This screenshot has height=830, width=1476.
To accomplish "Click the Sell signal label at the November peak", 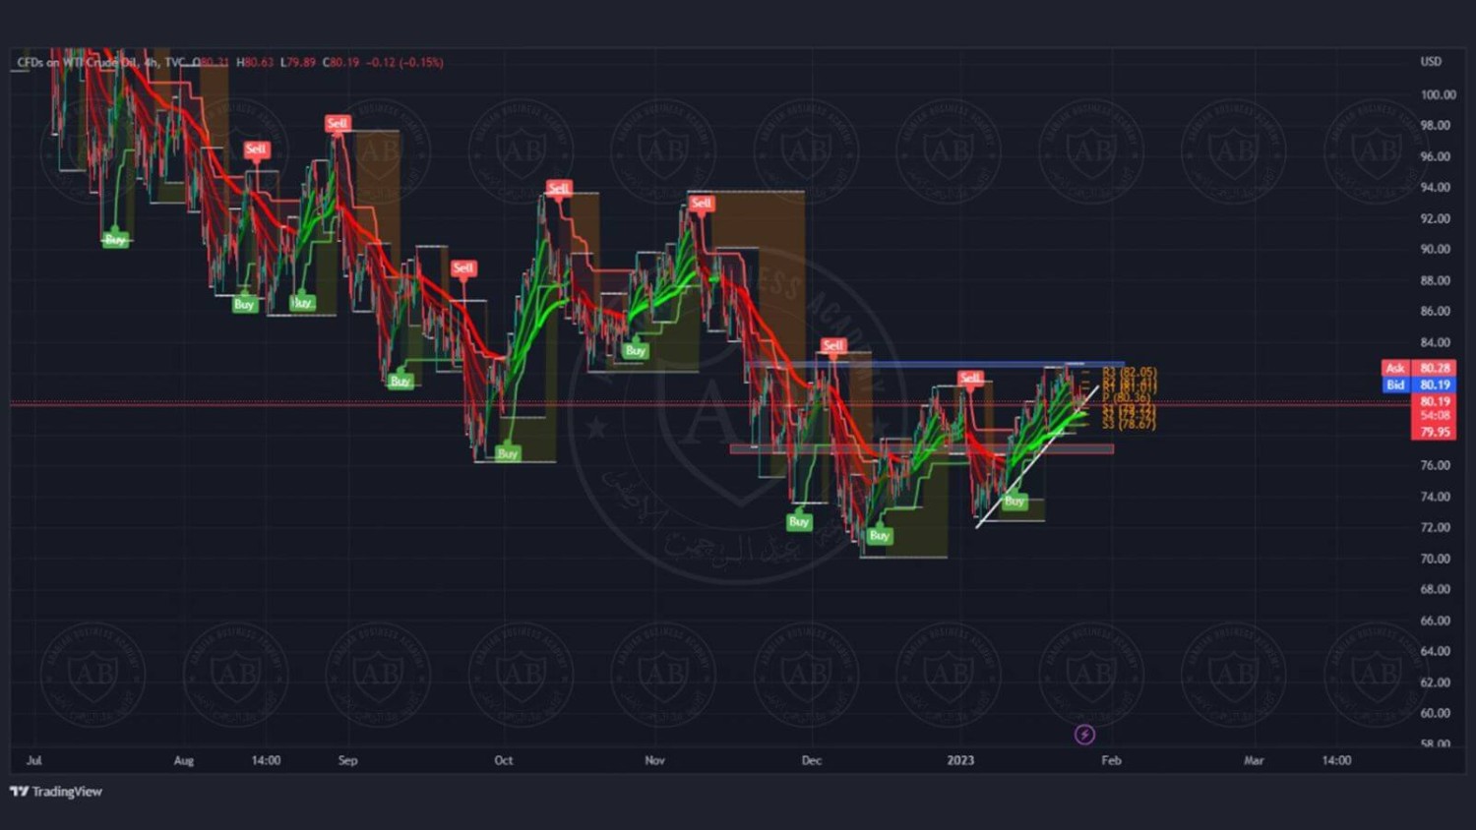I will click(x=702, y=204).
